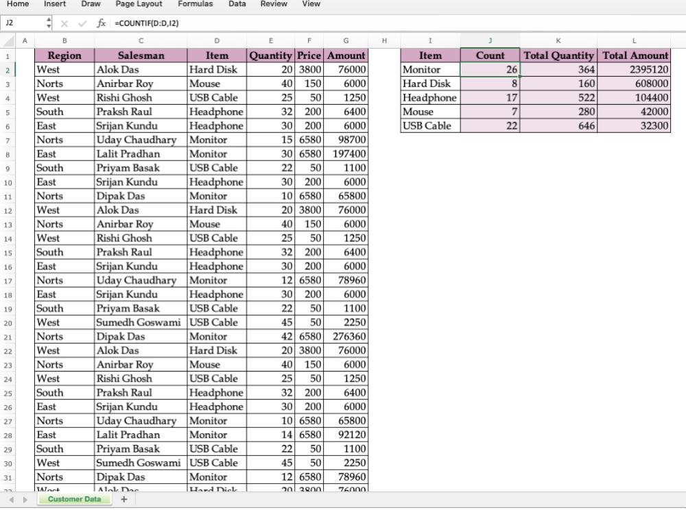This screenshot has width=686, height=514.
Task: Switch to the Draw tab
Action: pyautogui.click(x=91, y=4)
